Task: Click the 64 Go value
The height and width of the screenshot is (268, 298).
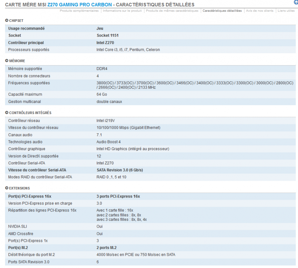Action: point(102,94)
